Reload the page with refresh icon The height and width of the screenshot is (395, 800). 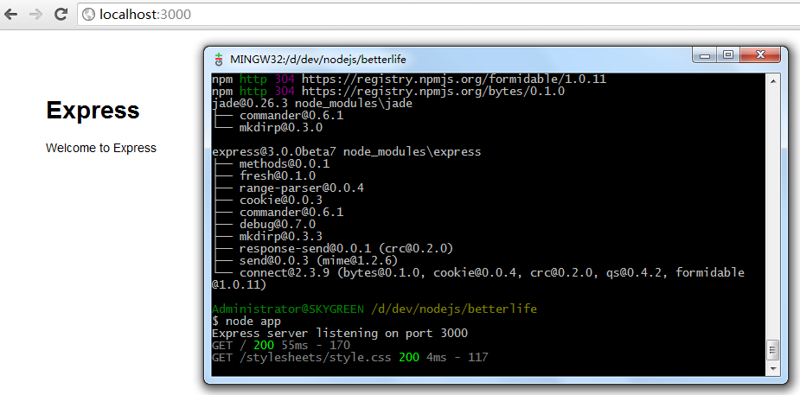tap(61, 15)
